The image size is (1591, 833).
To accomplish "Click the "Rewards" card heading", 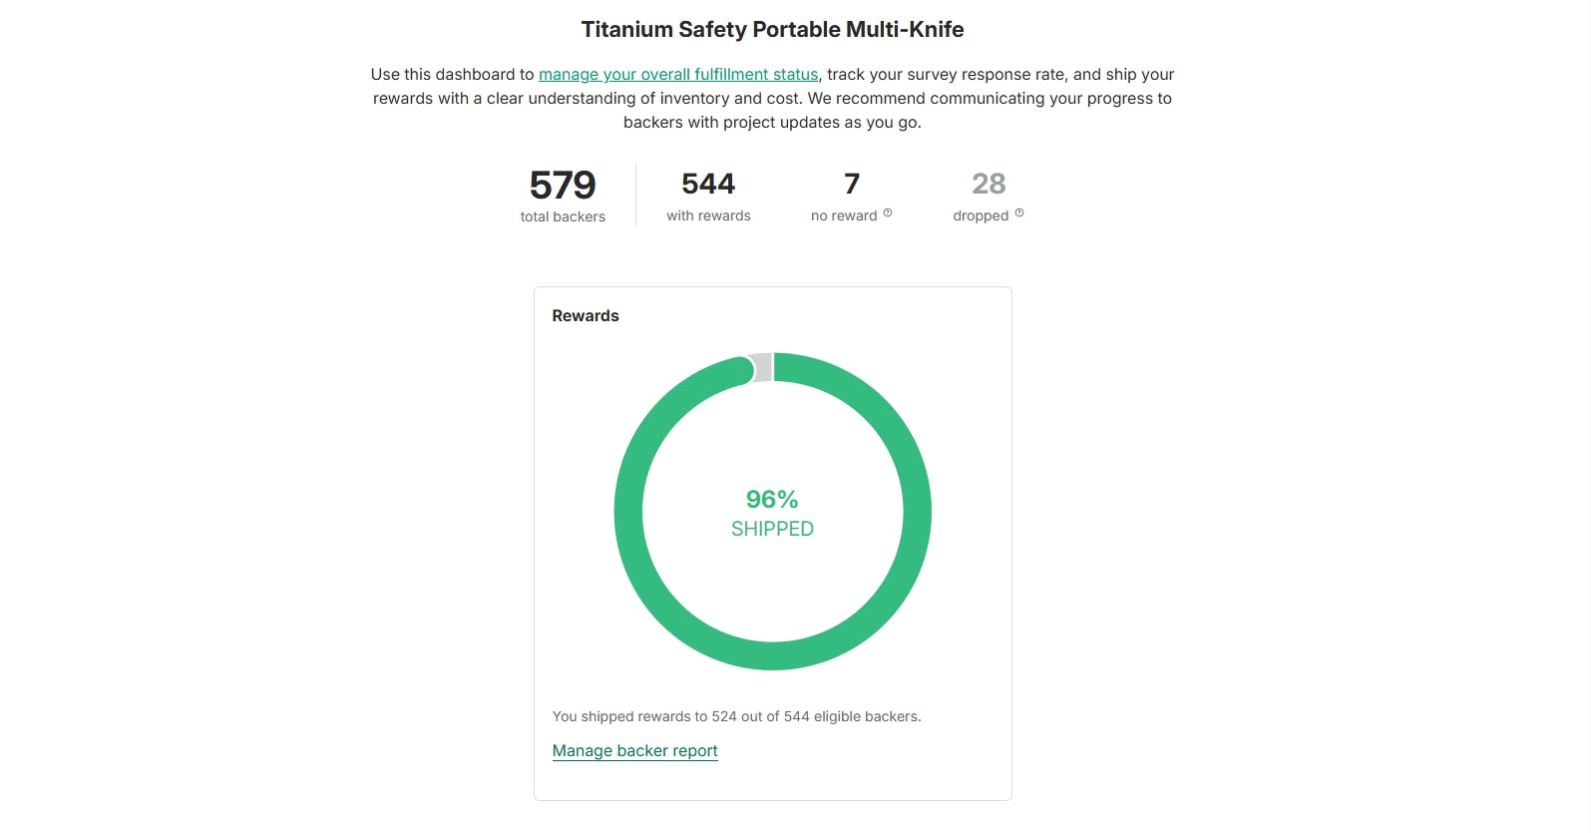I will point(586,316).
